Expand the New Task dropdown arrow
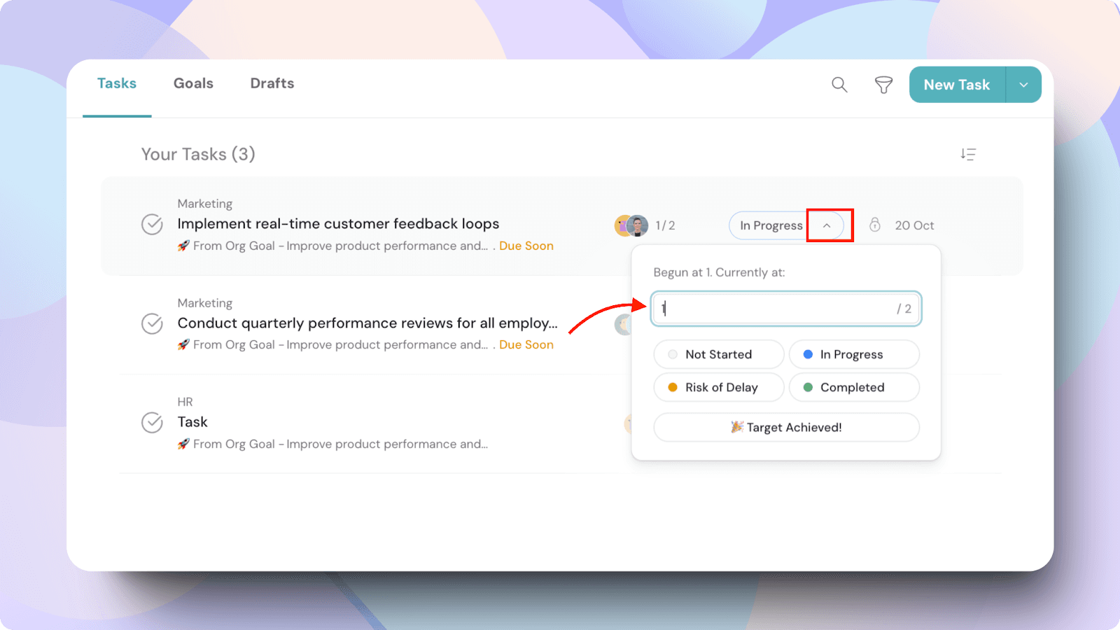 pyautogui.click(x=1023, y=85)
